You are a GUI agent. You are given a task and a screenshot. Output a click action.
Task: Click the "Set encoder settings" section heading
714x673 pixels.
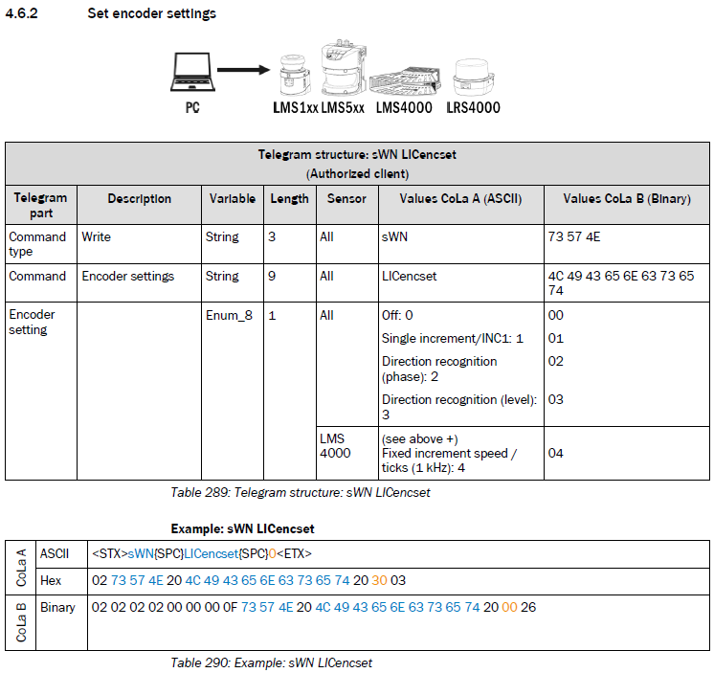[151, 13]
